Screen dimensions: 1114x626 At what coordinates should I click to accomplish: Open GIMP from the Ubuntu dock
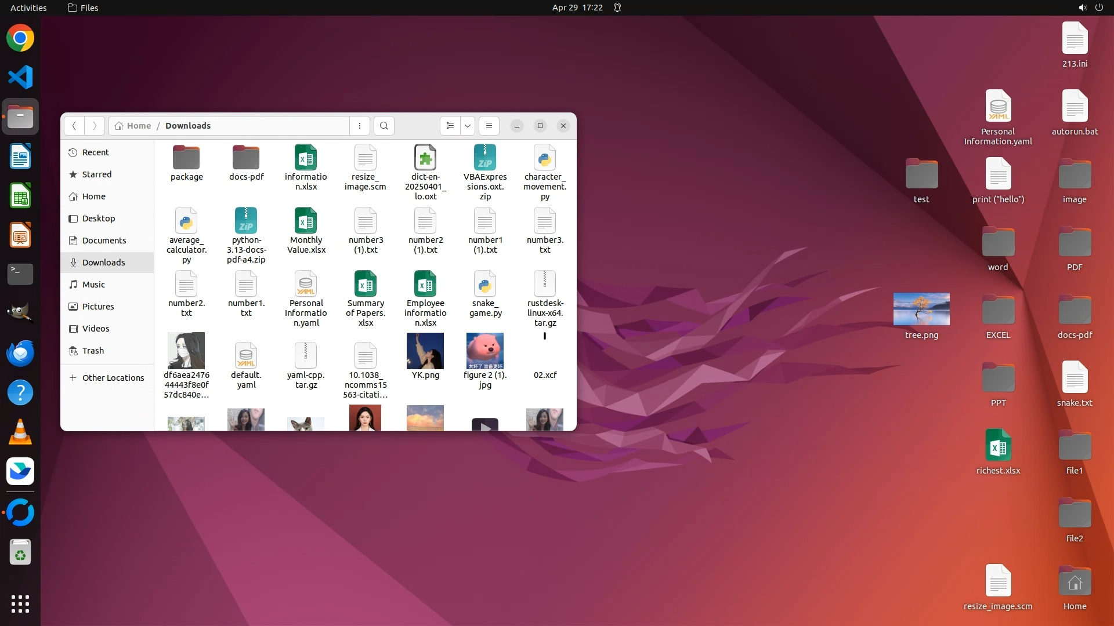click(20, 313)
